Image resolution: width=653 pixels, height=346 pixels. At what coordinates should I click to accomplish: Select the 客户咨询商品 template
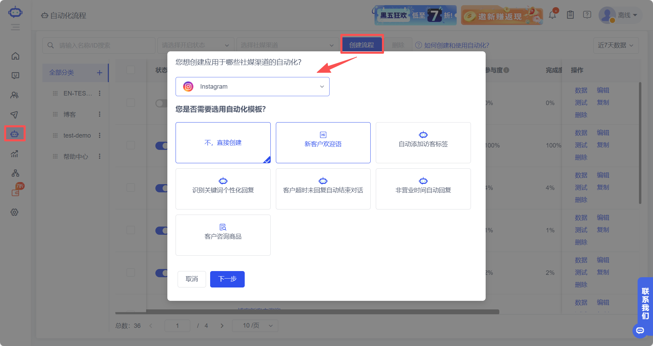223,235
